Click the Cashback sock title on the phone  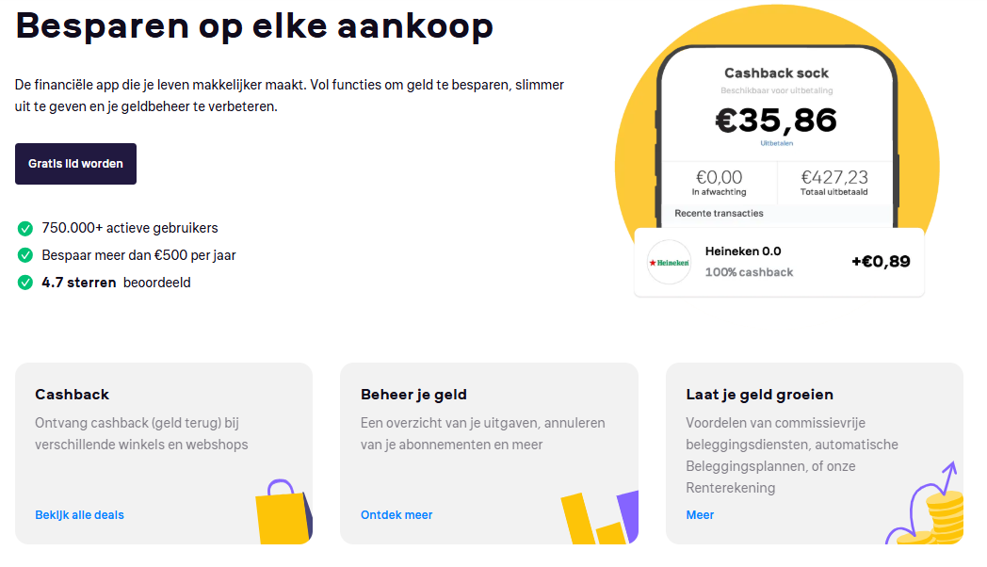(779, 73)
